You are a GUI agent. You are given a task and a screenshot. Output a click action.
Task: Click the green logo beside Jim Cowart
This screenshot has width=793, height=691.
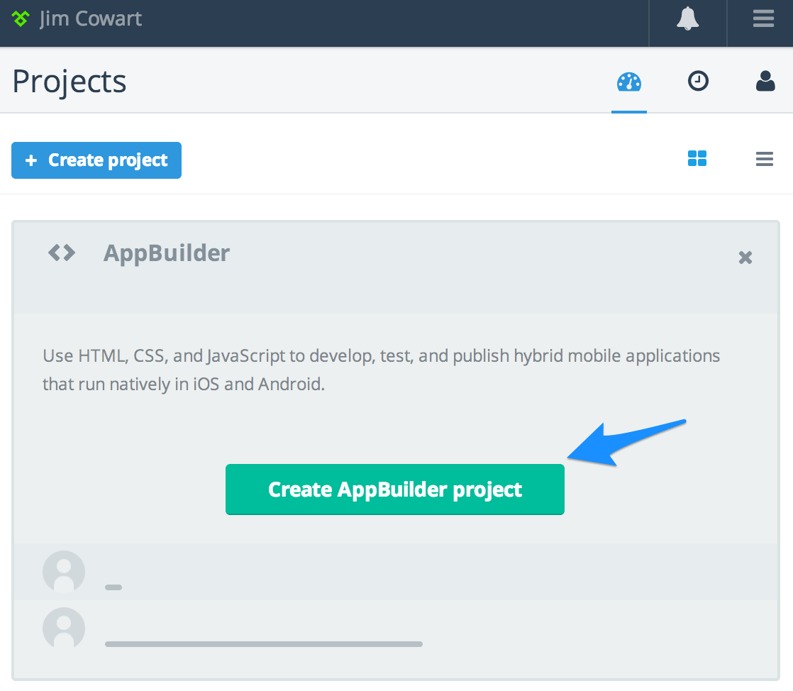pyautogui.click(x=21, y=19)
